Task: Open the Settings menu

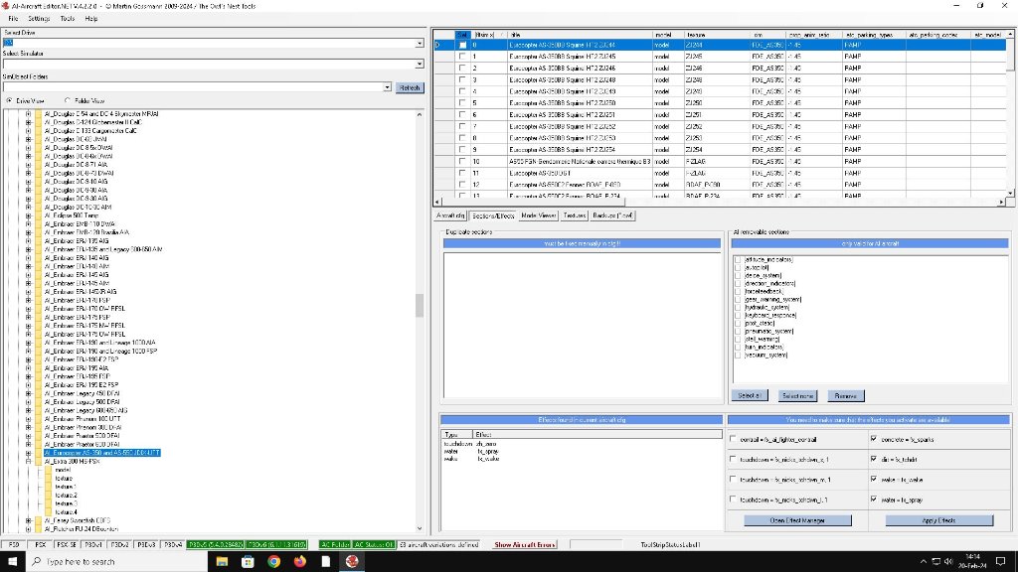Action: 39,19
